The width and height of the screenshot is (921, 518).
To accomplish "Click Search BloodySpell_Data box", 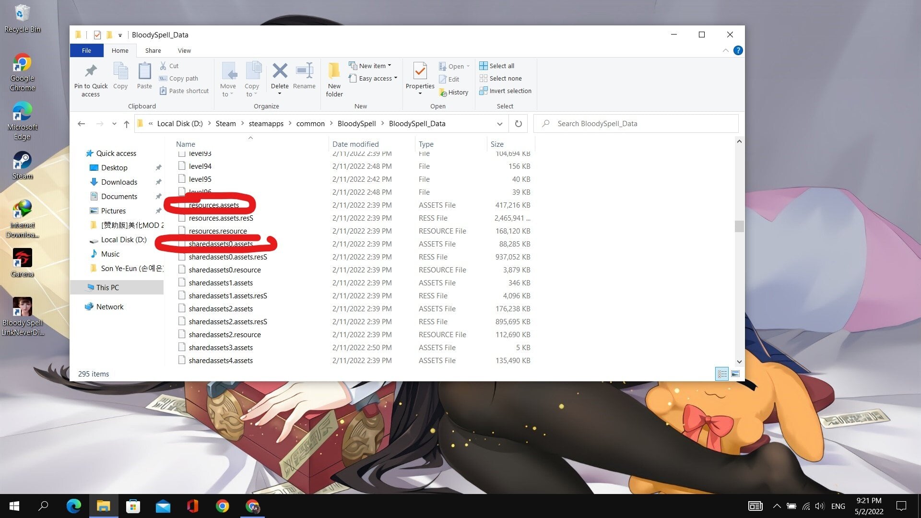I will [x=636, y=124].
